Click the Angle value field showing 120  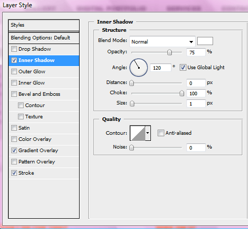click(161, 68)
